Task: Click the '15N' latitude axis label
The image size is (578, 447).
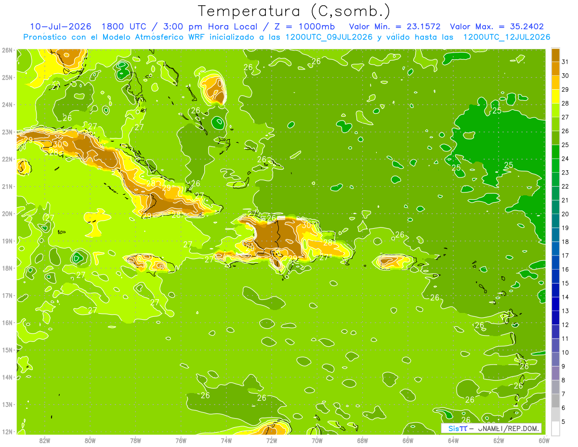Action: (7, 350)
